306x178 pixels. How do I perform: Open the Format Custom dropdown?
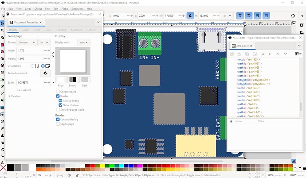click(27, 43)
